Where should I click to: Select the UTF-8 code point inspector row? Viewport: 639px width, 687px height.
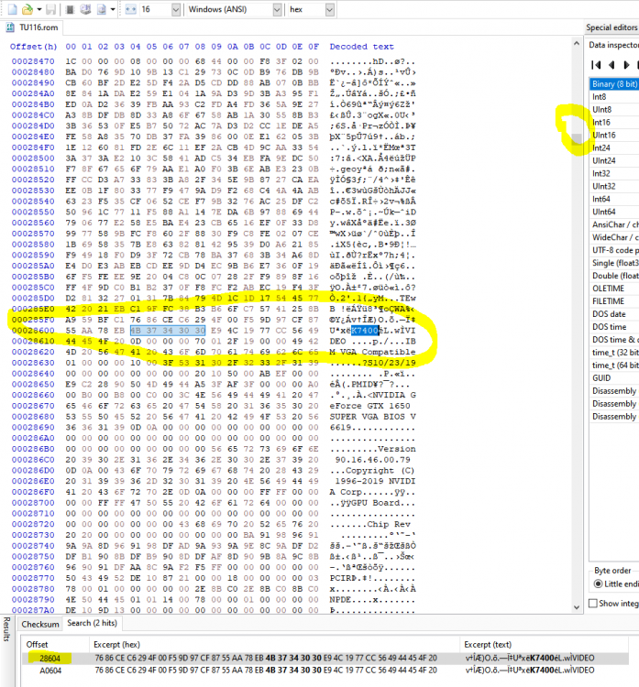(614, 250)
